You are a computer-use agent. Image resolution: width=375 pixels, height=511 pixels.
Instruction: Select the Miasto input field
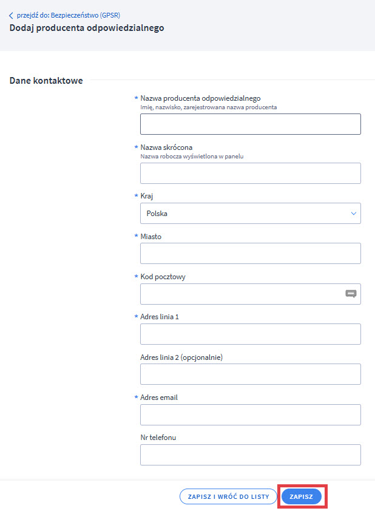point(251,253)
